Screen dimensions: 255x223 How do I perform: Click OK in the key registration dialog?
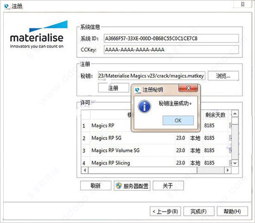tap(178, 120)
